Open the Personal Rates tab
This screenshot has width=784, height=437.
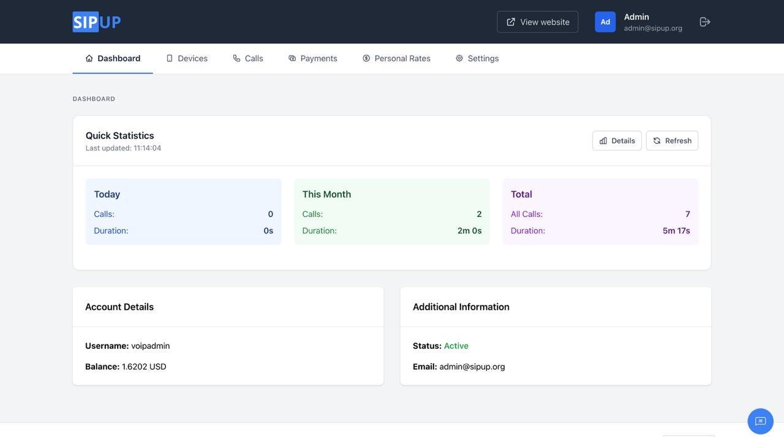tap(402, 58)
